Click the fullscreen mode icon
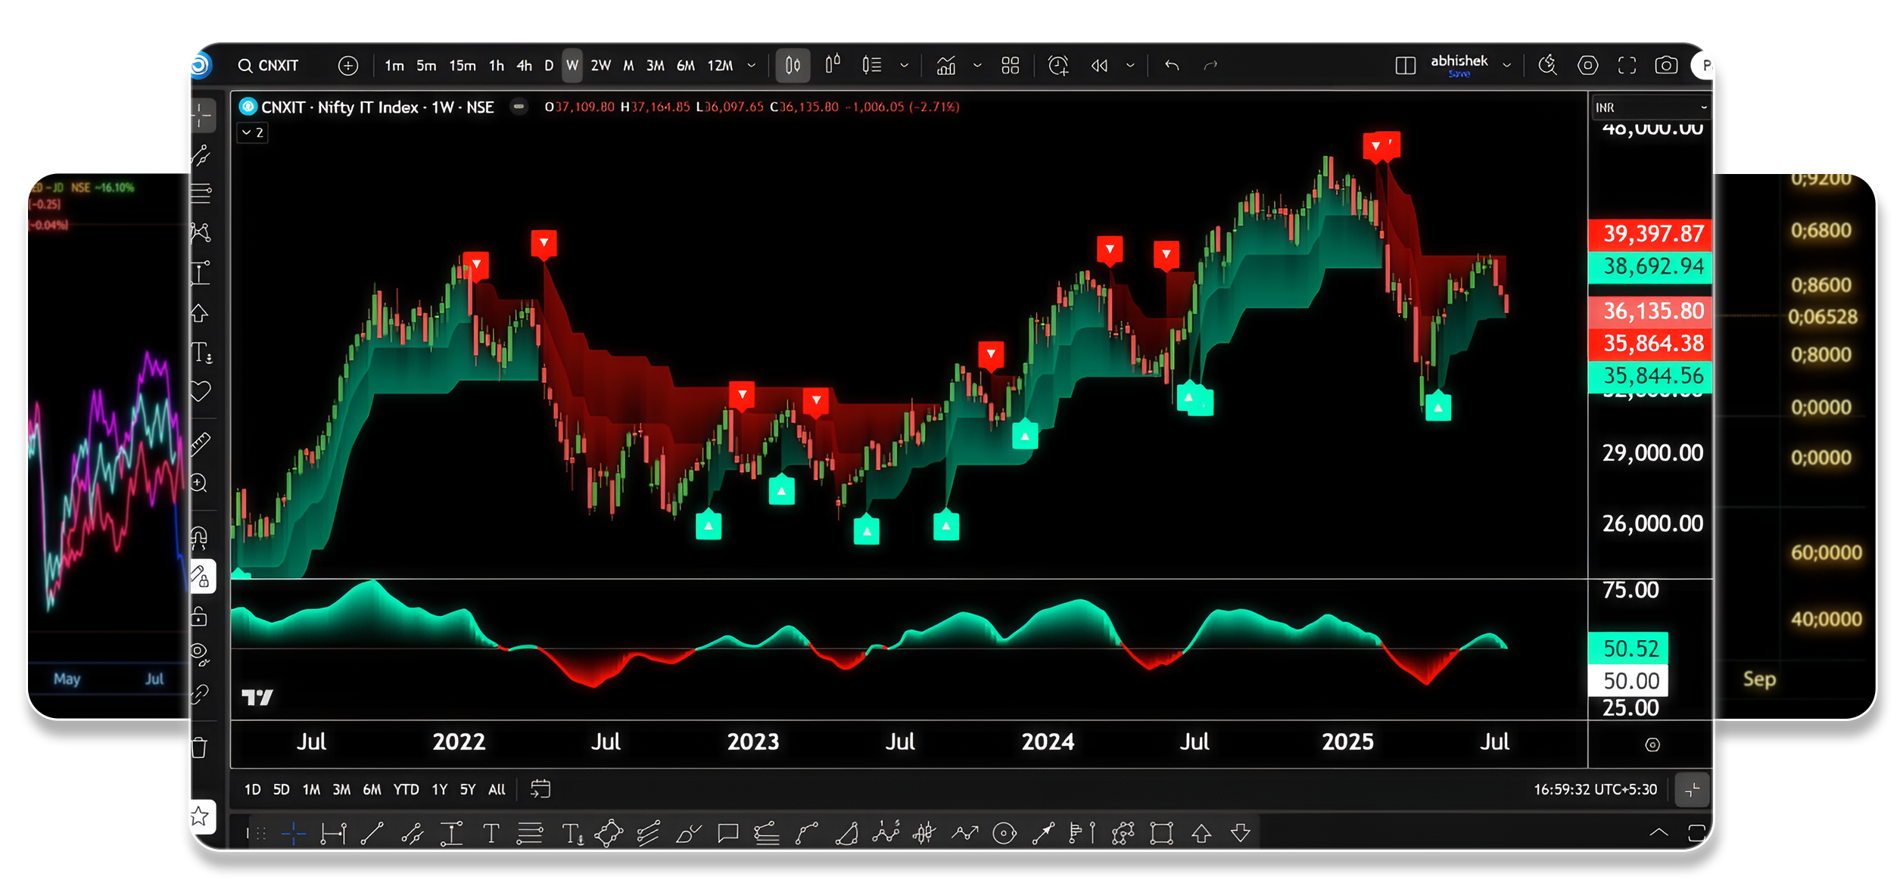 1627,66
